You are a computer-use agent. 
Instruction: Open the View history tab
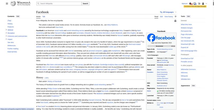[169, 17]
